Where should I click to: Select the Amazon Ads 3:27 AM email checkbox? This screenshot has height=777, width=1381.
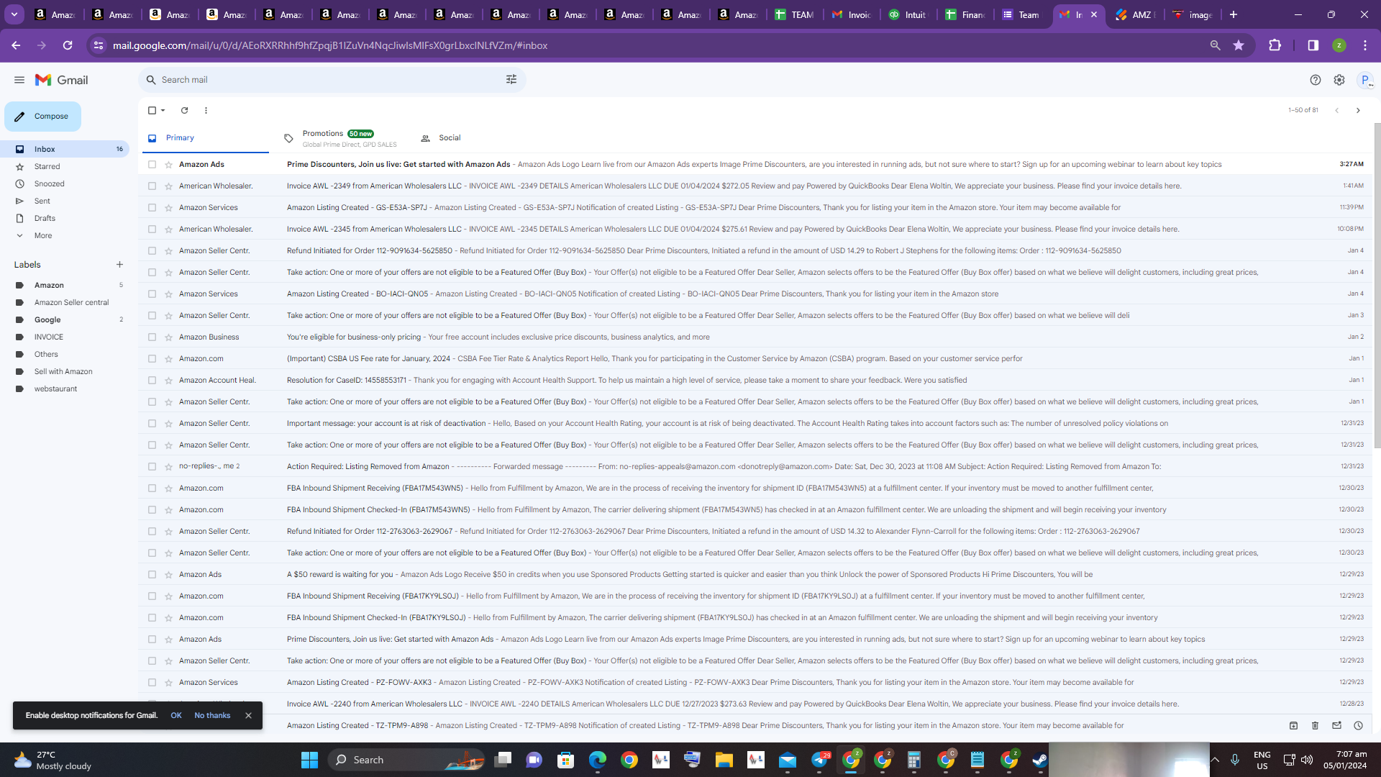152,164
